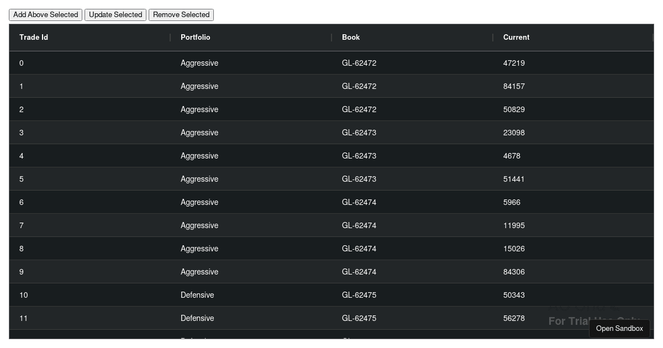Select the Trade Id 4 cell
Image resolution: width=663 pixels, height=348 pixels.
90,156
